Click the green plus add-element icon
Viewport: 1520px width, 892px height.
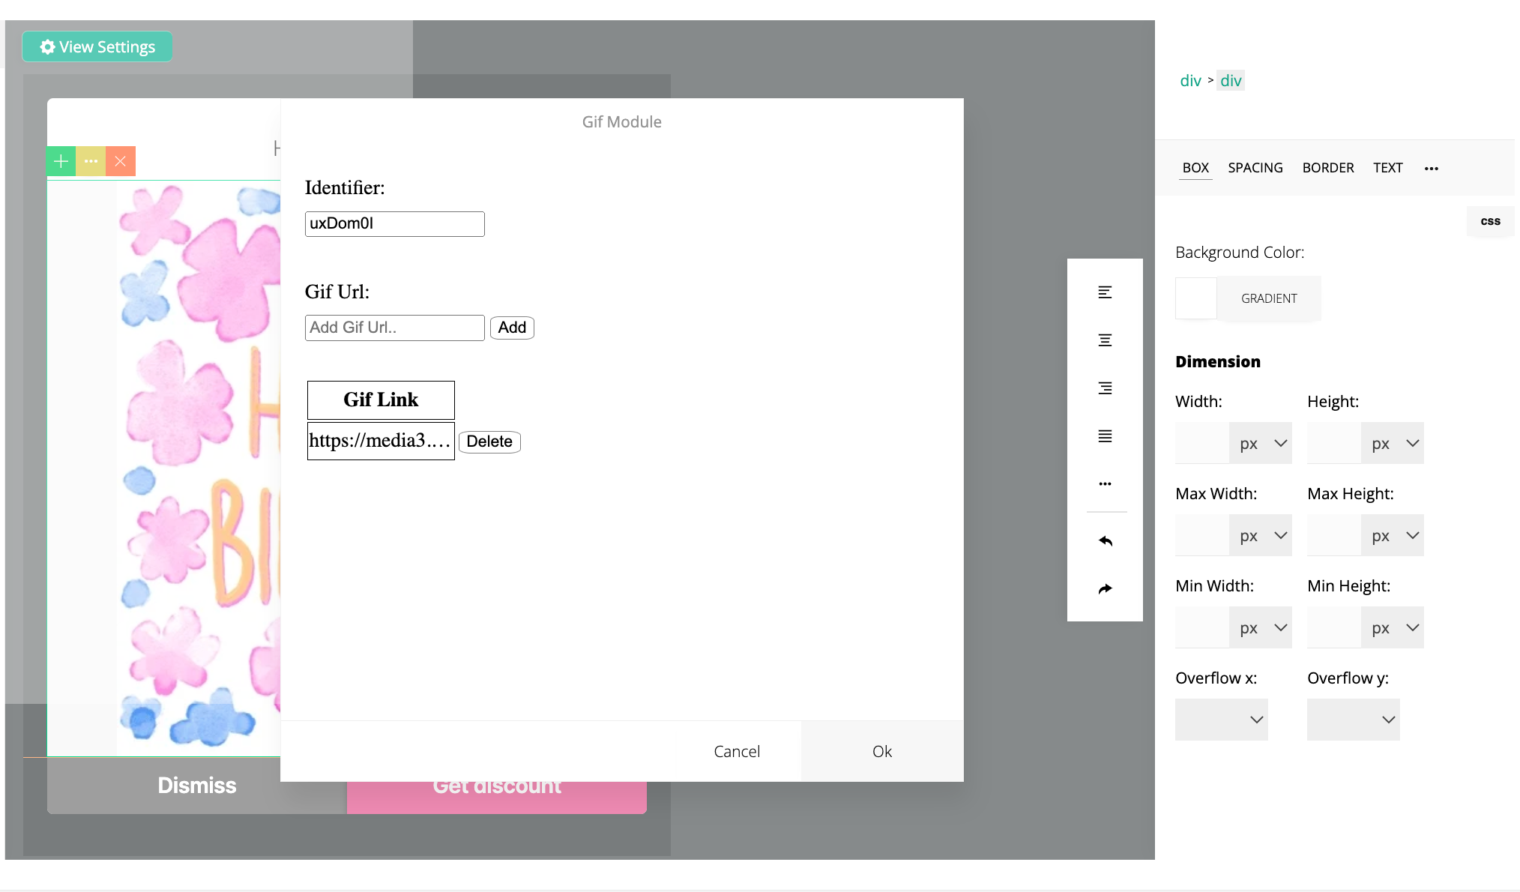[61, 161]
